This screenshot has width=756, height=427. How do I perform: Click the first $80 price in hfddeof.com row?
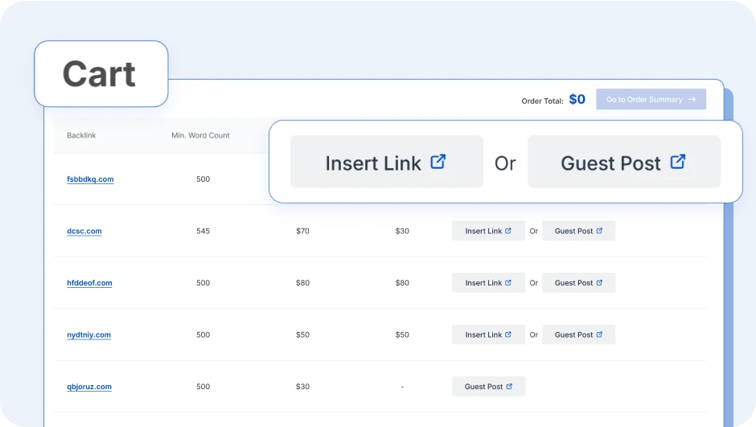coord(302,283)
